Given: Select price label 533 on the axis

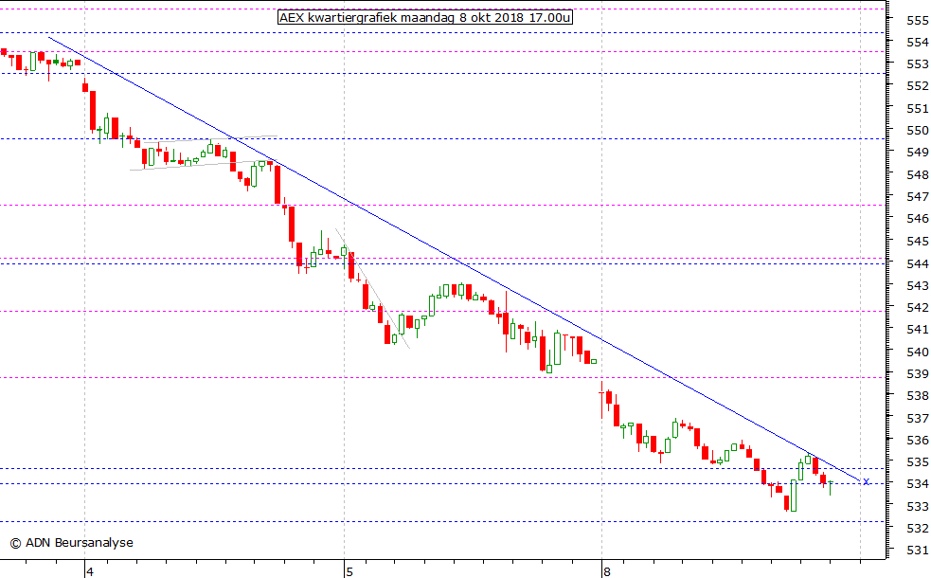Looking at the screenshot, I should 918,507.
